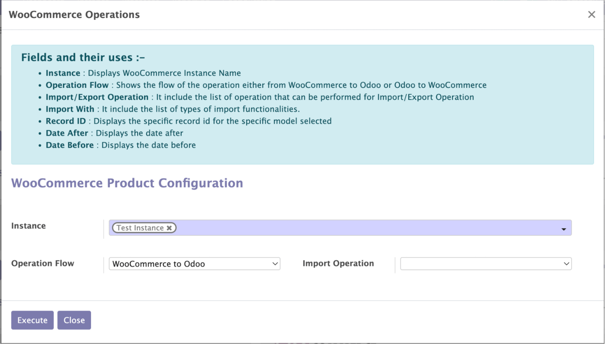This screenshot has height=344, width=606.
Task: Click the Close button next to Execute
Action: coord(74,320)
